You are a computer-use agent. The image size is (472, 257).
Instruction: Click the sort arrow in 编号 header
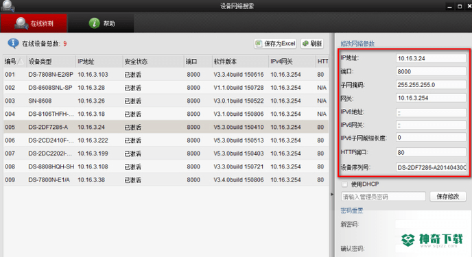tap(21, 61)
